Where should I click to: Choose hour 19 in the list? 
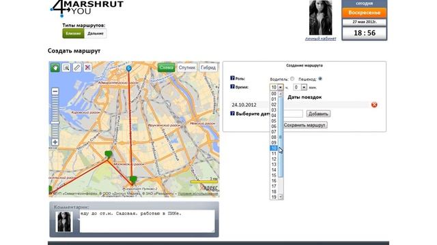274,197
